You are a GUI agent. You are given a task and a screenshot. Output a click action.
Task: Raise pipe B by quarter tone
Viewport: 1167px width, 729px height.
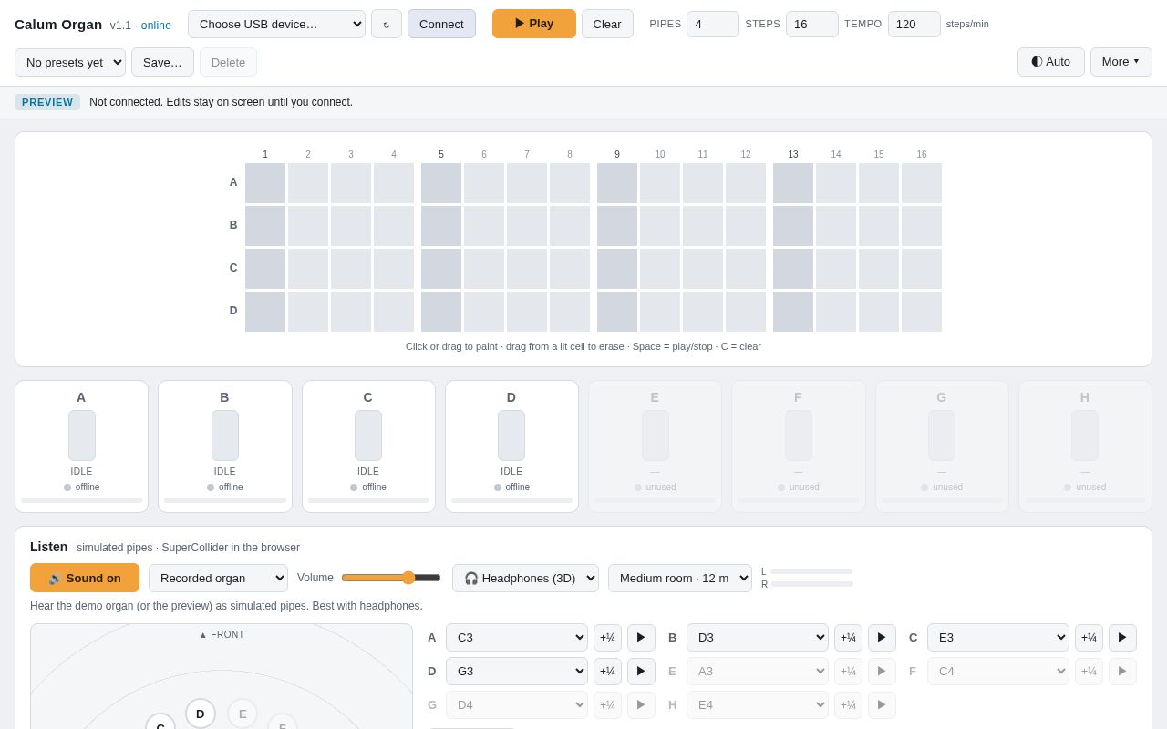[848, 638]
